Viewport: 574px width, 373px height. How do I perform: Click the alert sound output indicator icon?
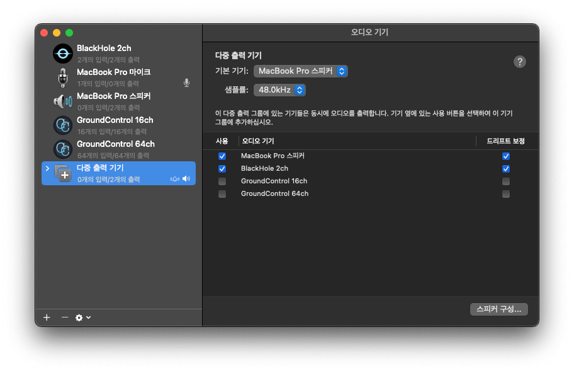pos(175,179)
